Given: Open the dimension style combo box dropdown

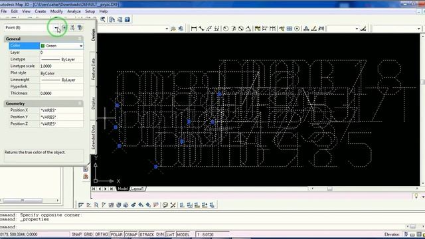Looking at the screenshot, I should pyautogui.click(x=357, y=29).
